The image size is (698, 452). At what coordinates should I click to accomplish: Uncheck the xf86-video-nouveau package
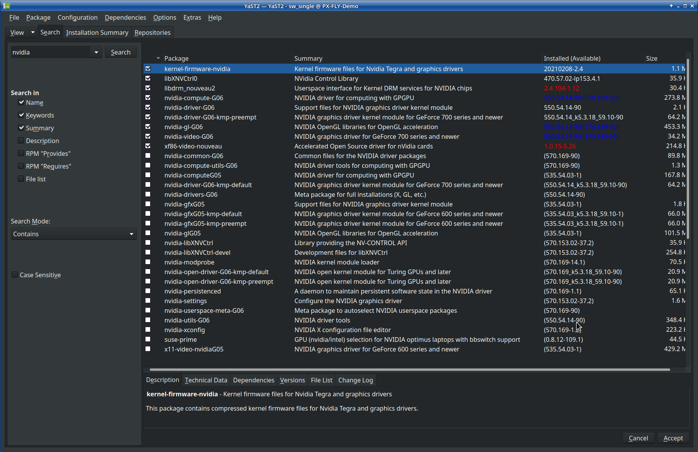(148, 146)
